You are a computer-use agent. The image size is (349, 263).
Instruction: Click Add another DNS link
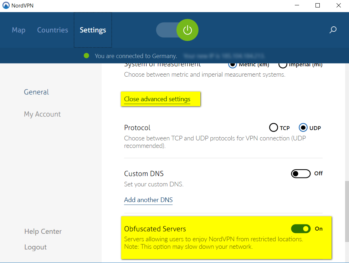point(148,200)
